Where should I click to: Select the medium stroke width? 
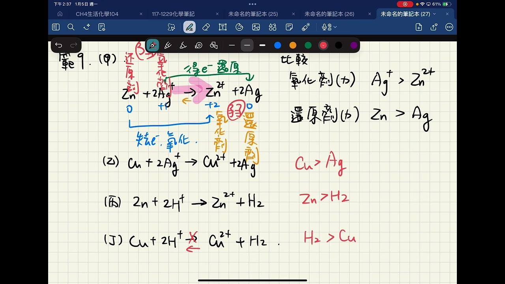pos(247,45)
